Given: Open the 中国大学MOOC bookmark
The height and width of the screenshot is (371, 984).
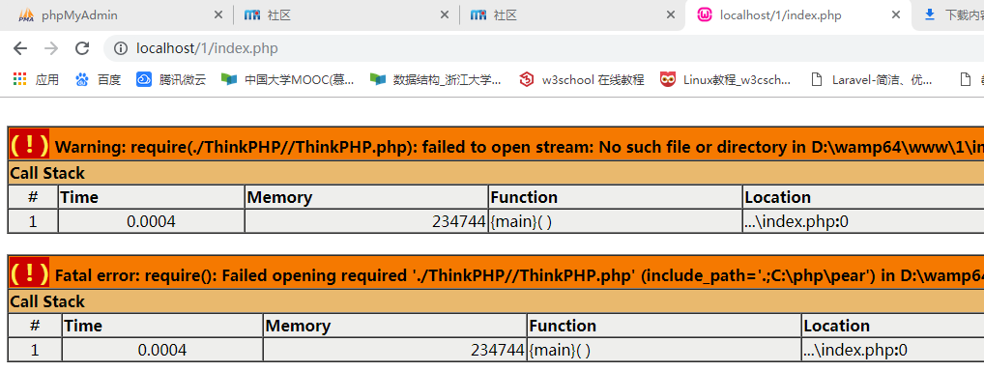Looking at the screenshot, I should pos(288,79).
